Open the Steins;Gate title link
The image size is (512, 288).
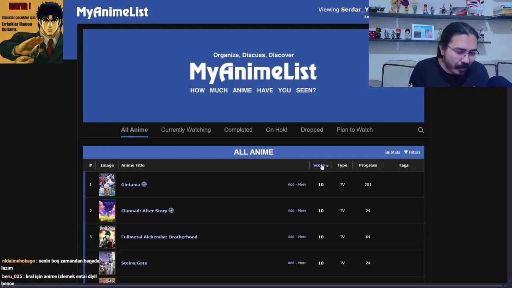point(134,263)
